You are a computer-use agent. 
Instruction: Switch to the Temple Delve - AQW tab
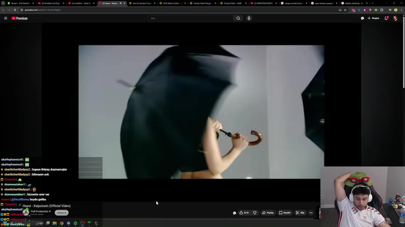[233, 3]
